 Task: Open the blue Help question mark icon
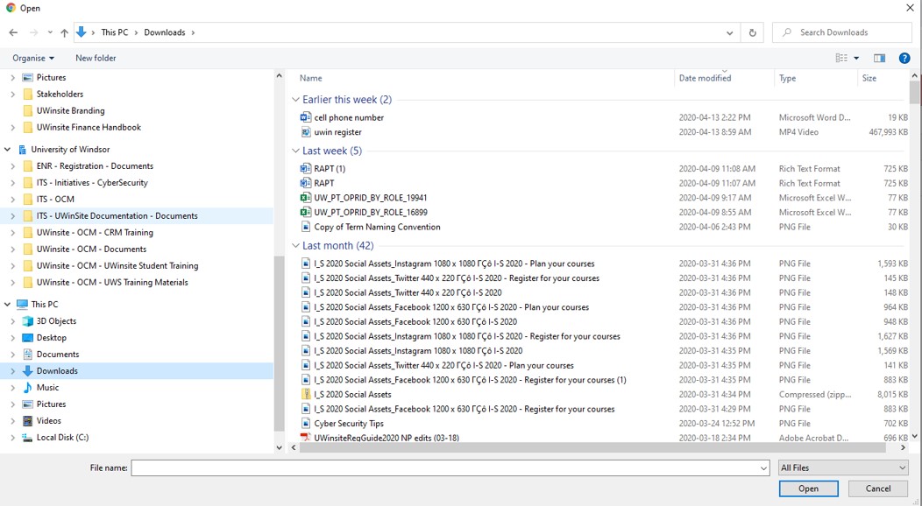coord(904,58)
